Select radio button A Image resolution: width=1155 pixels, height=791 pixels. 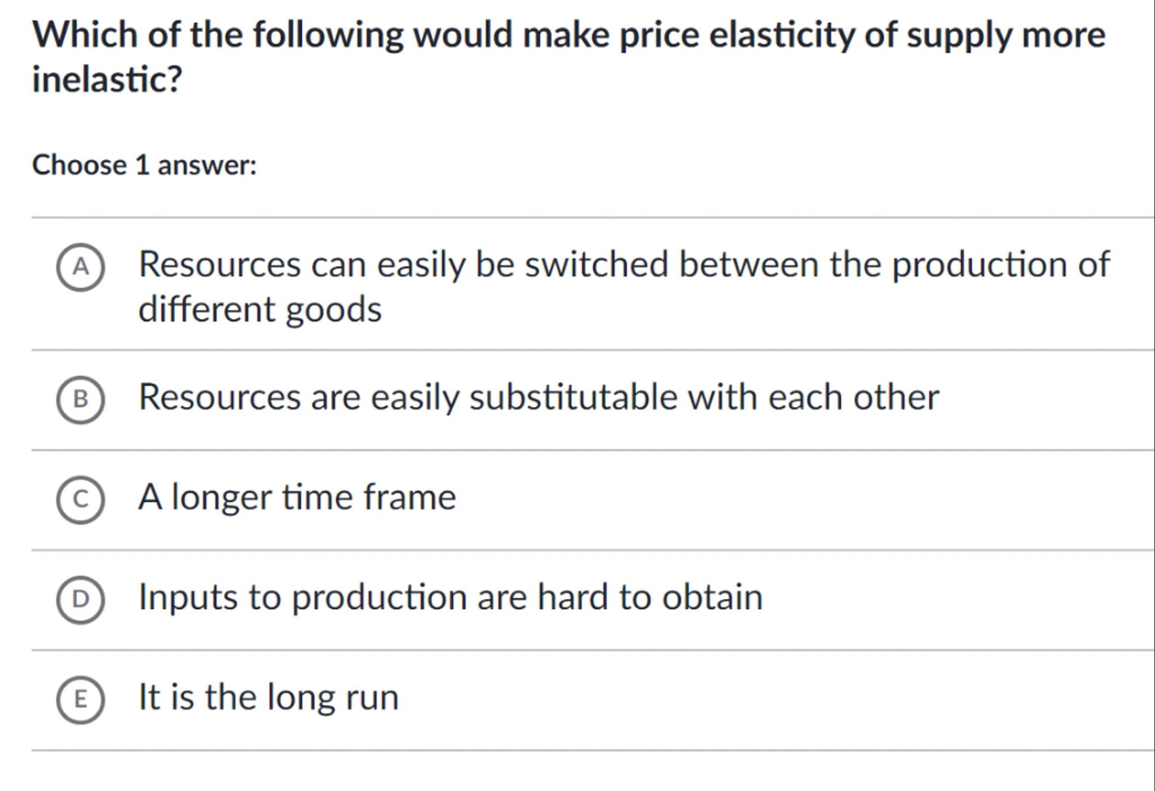click(81, 267)
